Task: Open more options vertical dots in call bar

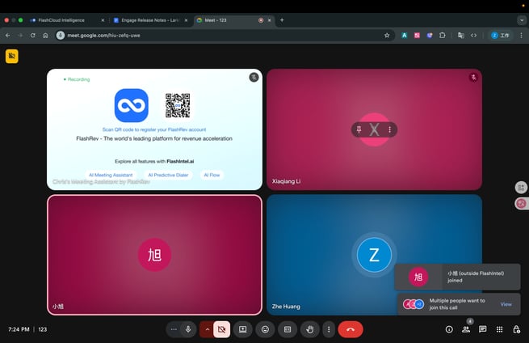Action: [x=329, y=329]
